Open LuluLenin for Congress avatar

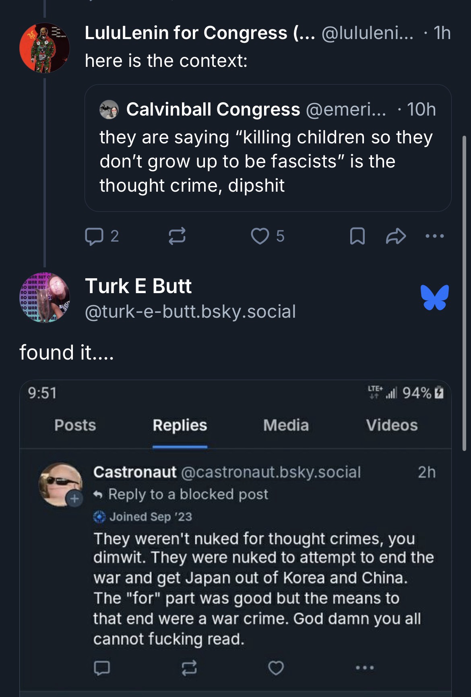click(45, 48)
